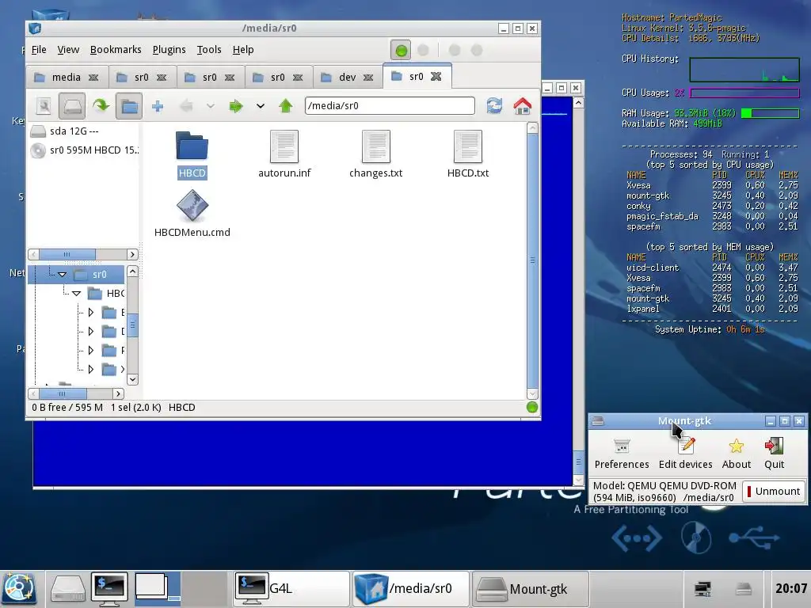Image resolution: width=811 pixels, height=608 pixels.
Task: Open the Plugins menu
Action: 169,50
